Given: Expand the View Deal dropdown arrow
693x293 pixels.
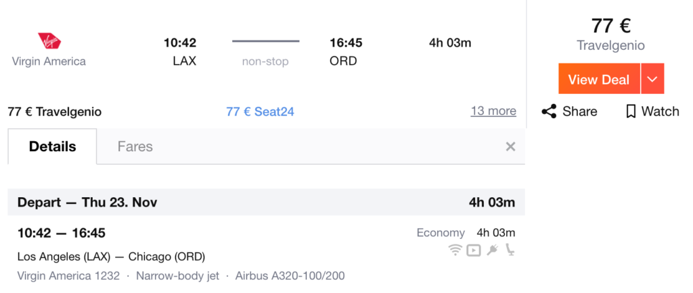Looking at the screenshot, I should (x=652, y=79).
